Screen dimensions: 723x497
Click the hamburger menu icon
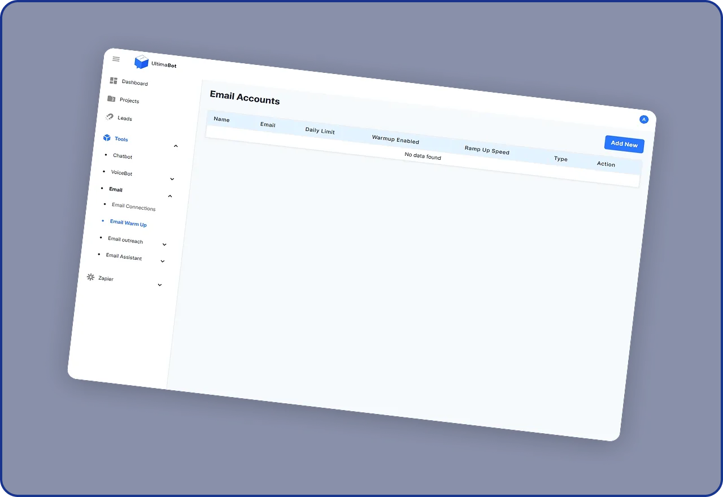[116, 59]
